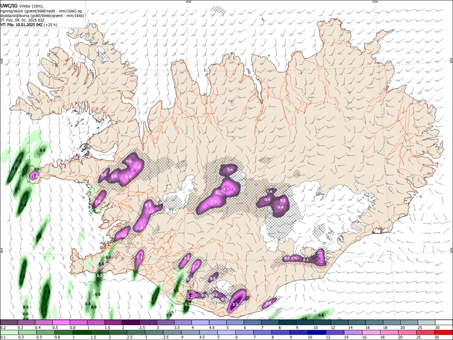Click the violet 12–14 rain legend swatch

pos(334,333)
